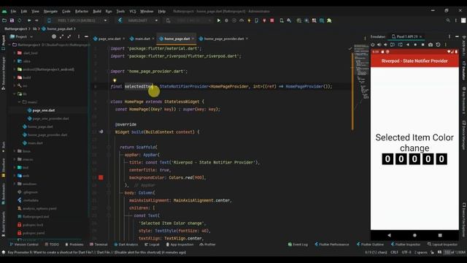Click the Save All disk icon
The image size is (467, 263).
(12, 20)
